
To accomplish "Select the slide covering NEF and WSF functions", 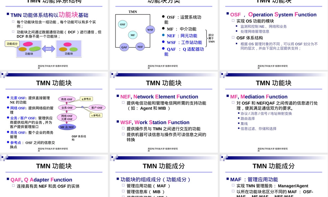I will 164,112.
